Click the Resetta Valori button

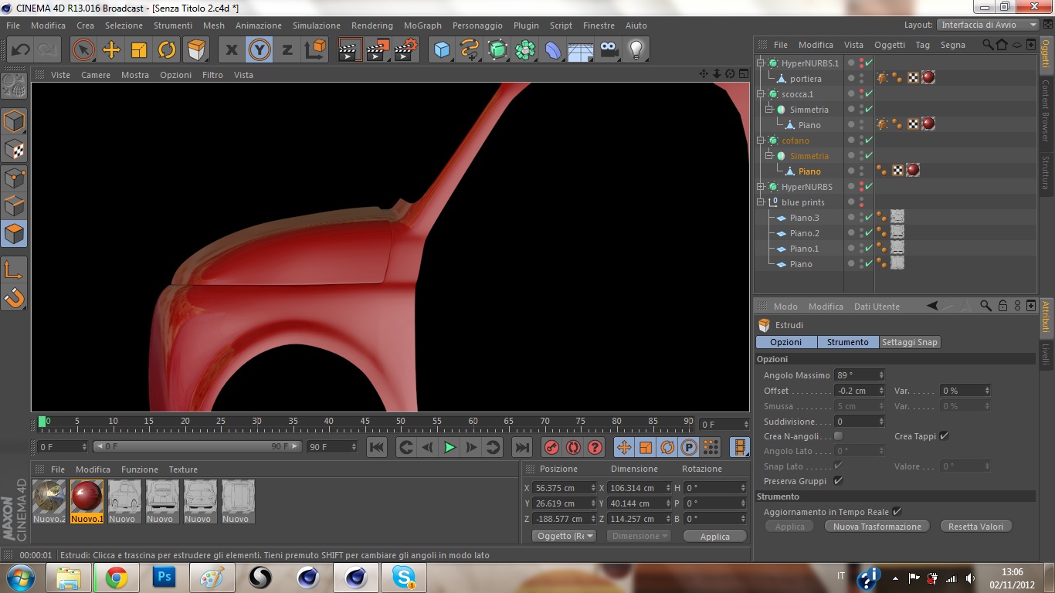(975, 527)
